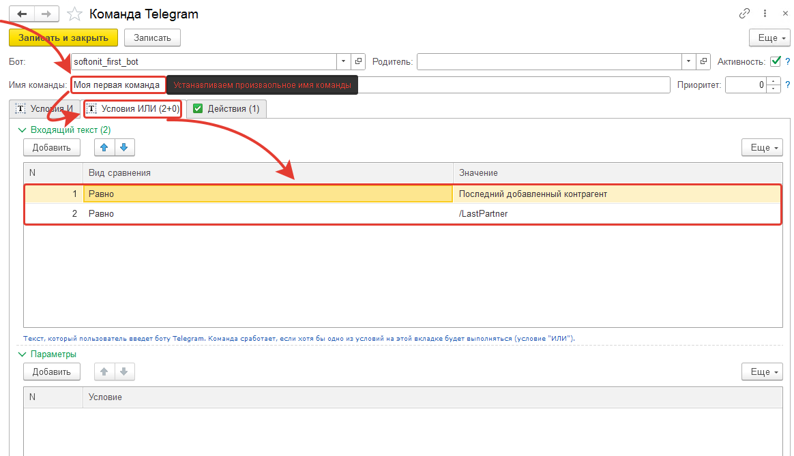The image size is (794, 456).
Task: Click Записать и закрыть button
Action: click(63, 37)
